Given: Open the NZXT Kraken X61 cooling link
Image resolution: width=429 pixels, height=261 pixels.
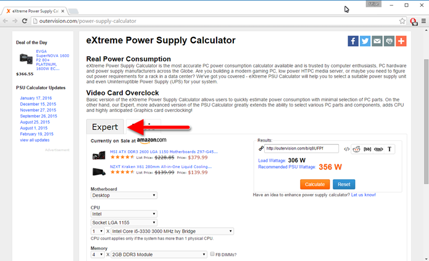Looking at the screenshot, I should click(160, 167).
